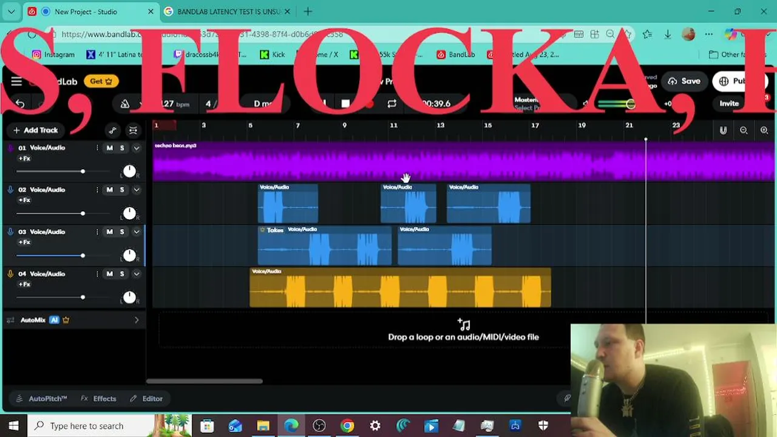Screen dimensions: 777x437
Task: Open the AutoPitch tab
Action: click(42, 399)
